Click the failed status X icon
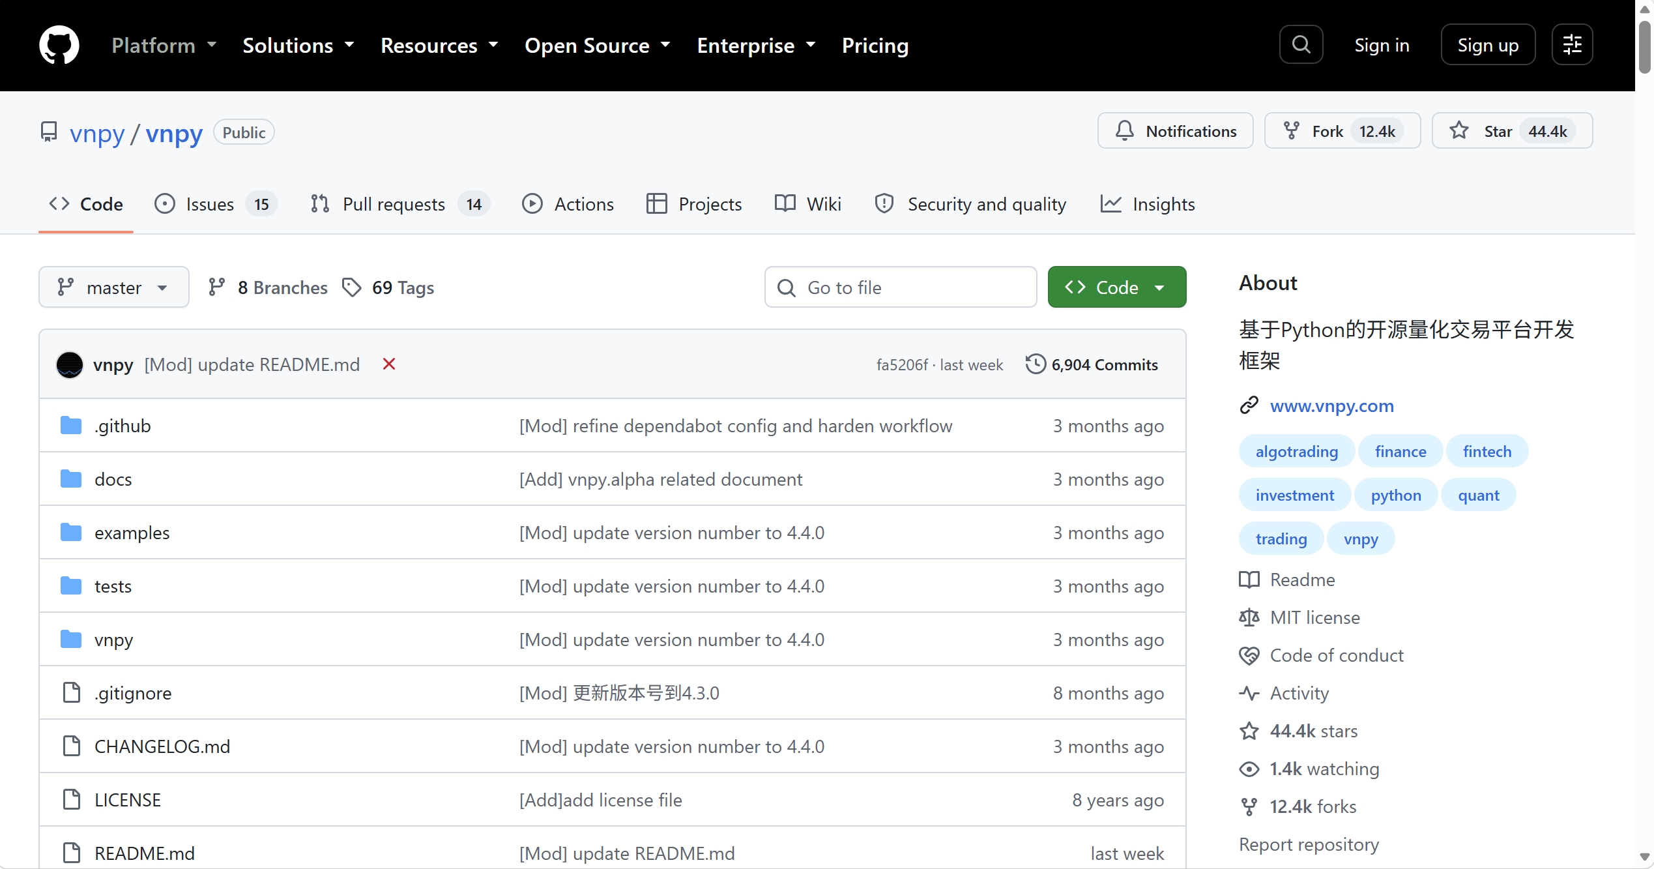1654x869 pixels. coord(389,364)
